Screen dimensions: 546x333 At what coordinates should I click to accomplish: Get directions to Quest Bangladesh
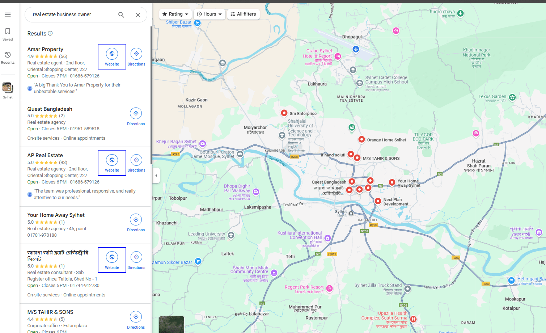136,117
